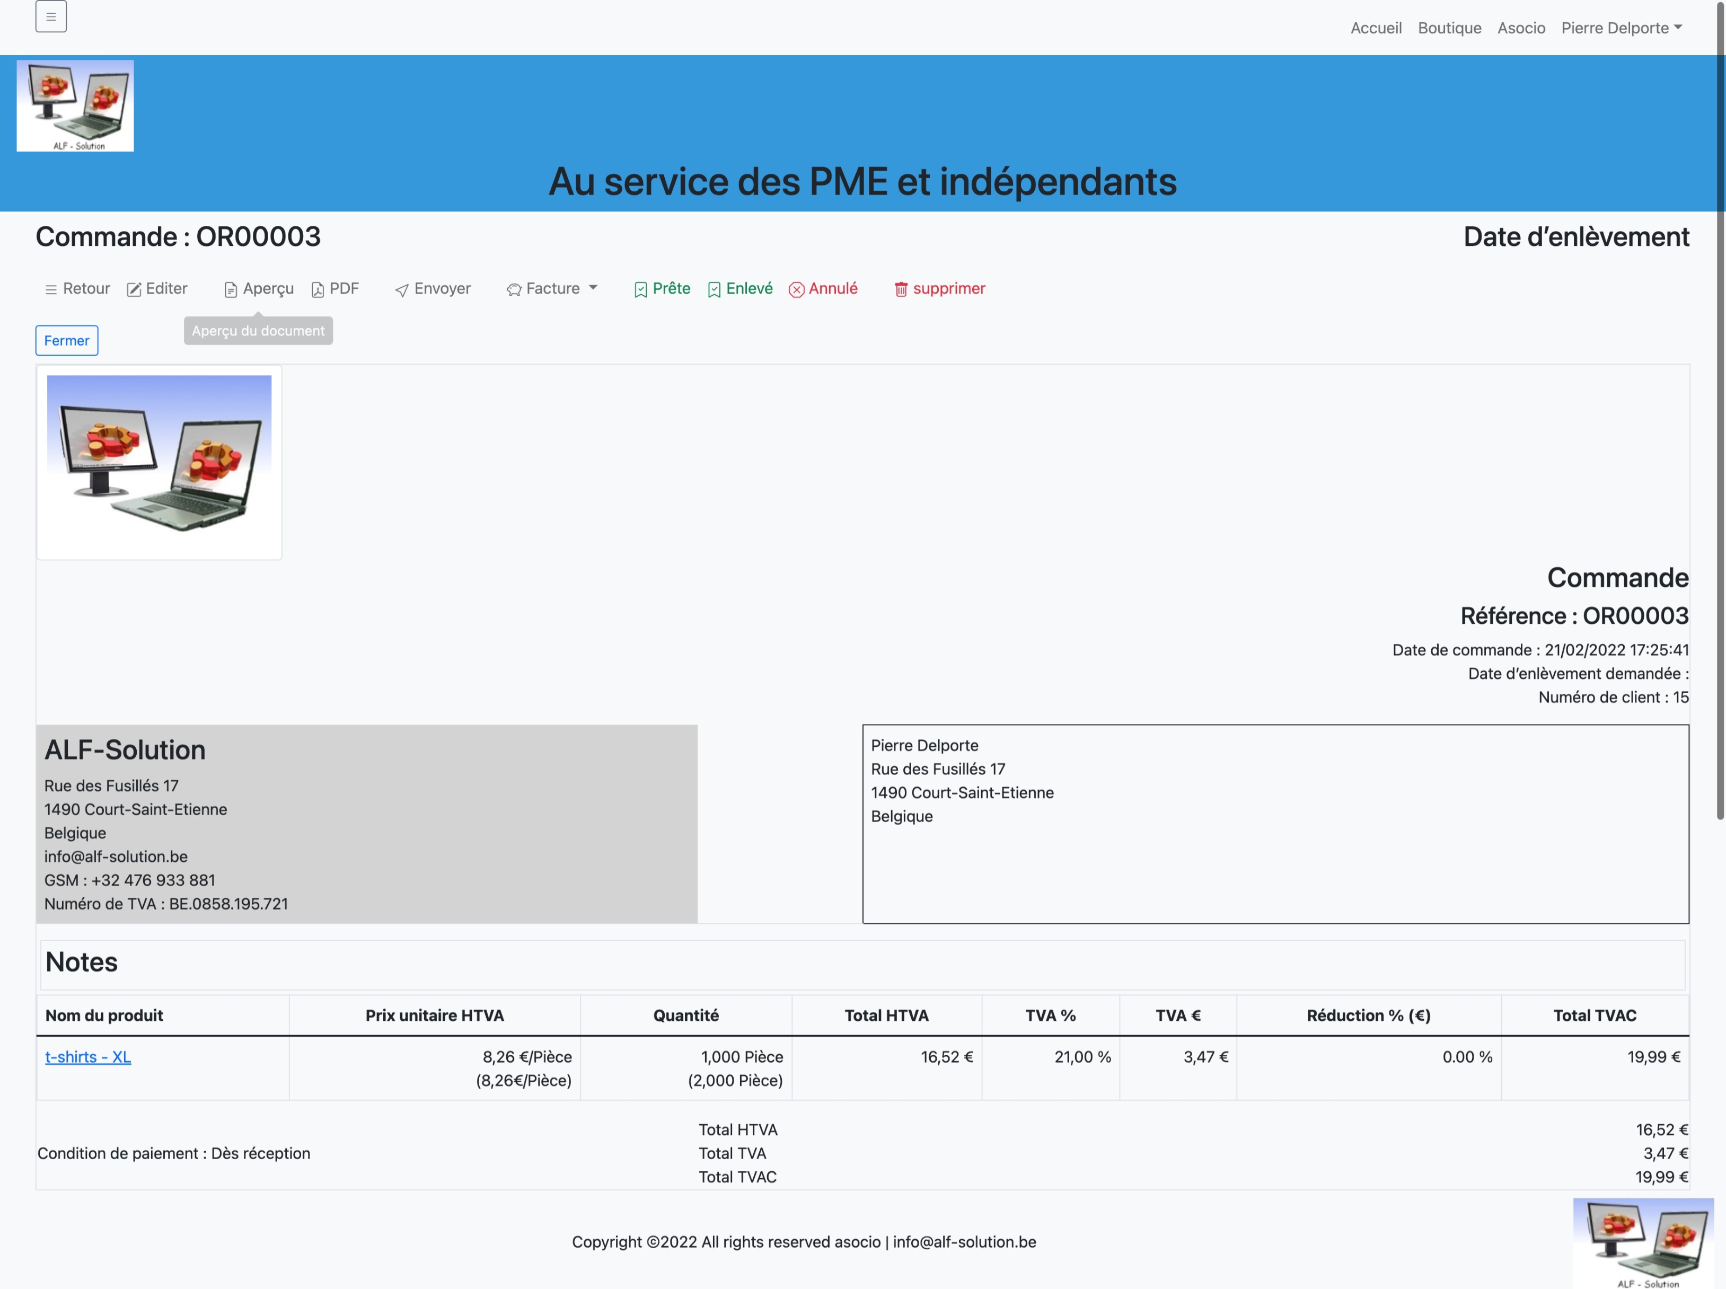The height and width of the screenshot is (1289, 1726).
Task: Expand the Facture dropdown
Action: 552,289
